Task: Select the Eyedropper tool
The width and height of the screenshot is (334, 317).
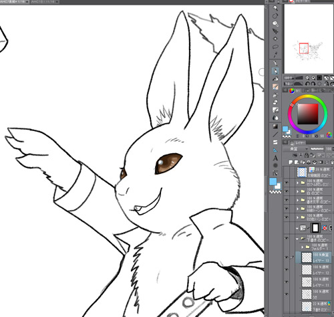Action: pos(275,55)
